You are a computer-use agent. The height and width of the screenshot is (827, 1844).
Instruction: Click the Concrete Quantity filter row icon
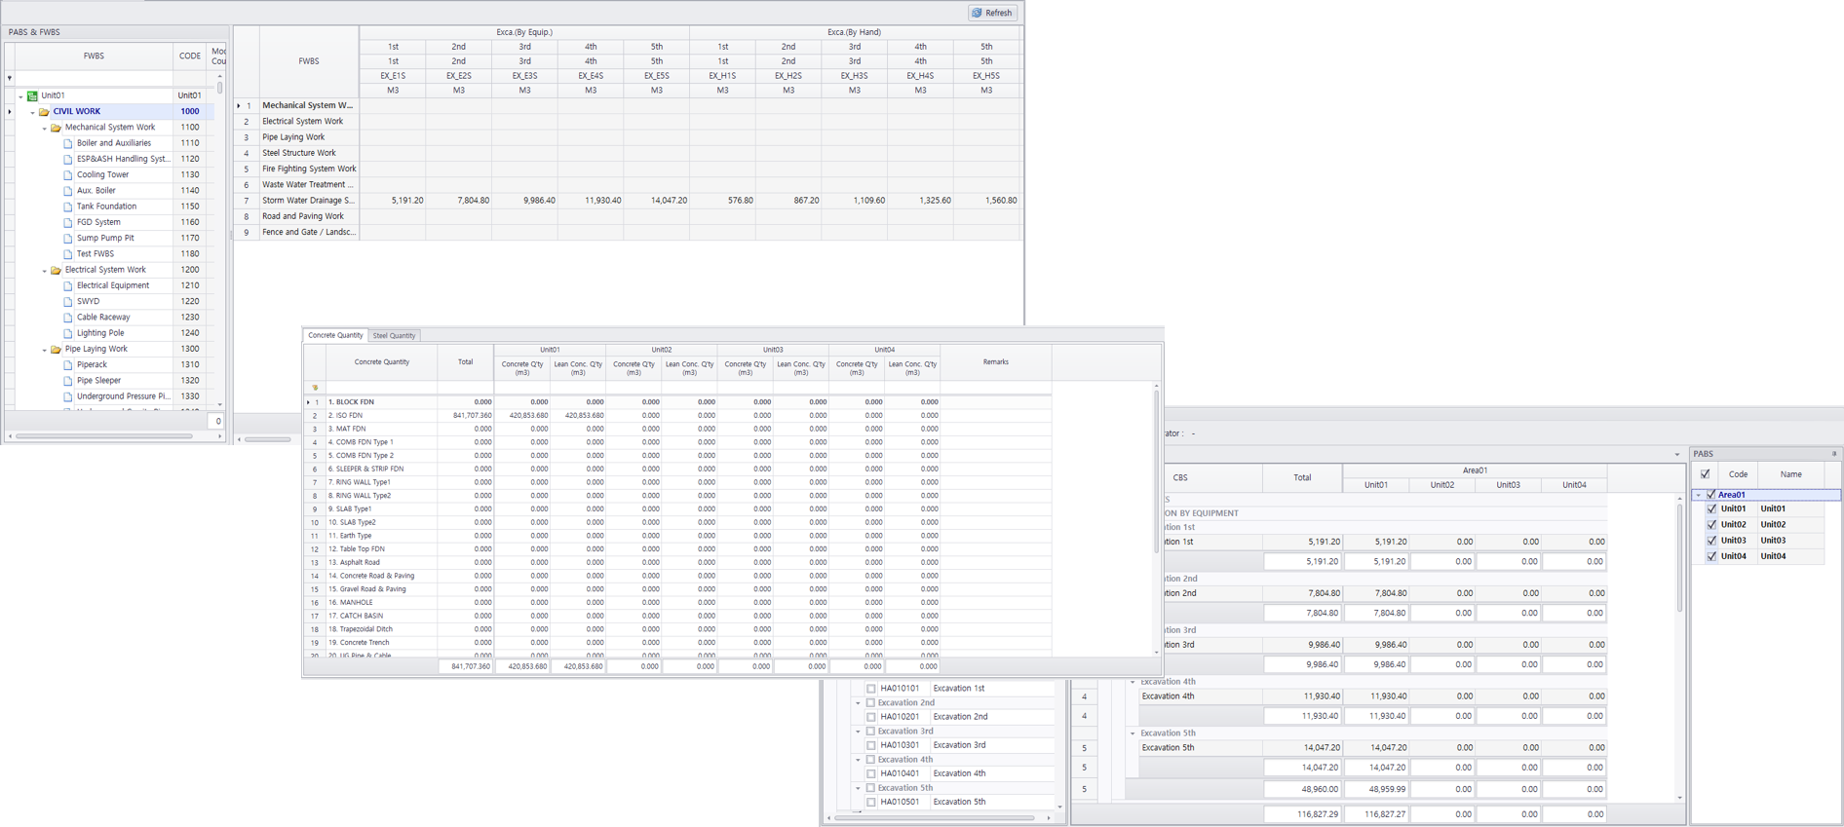pyautogui.click(x=315, y=388)
